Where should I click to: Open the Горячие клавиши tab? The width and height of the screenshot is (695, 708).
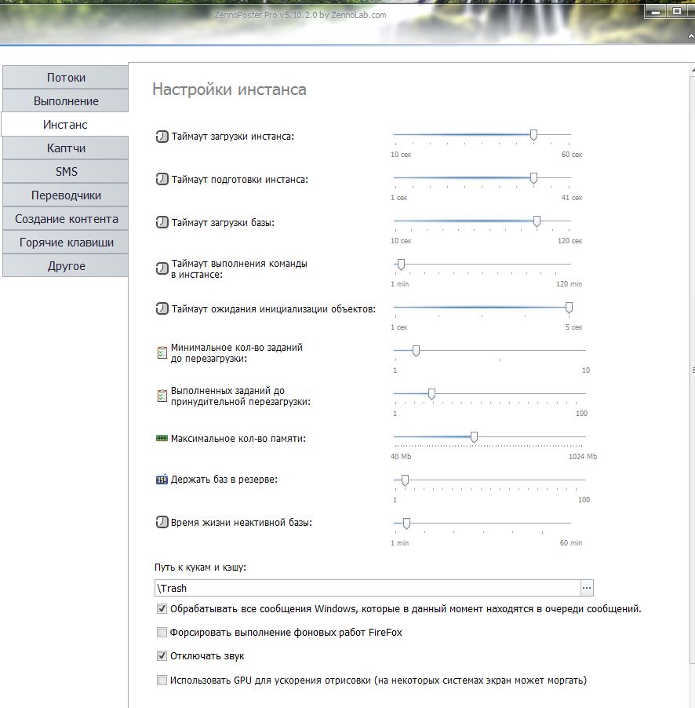66,242
